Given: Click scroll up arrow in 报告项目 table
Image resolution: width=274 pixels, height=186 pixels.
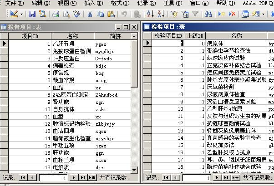Looking at the screenshot, I should pyautogui.click(x=134, y=36).
